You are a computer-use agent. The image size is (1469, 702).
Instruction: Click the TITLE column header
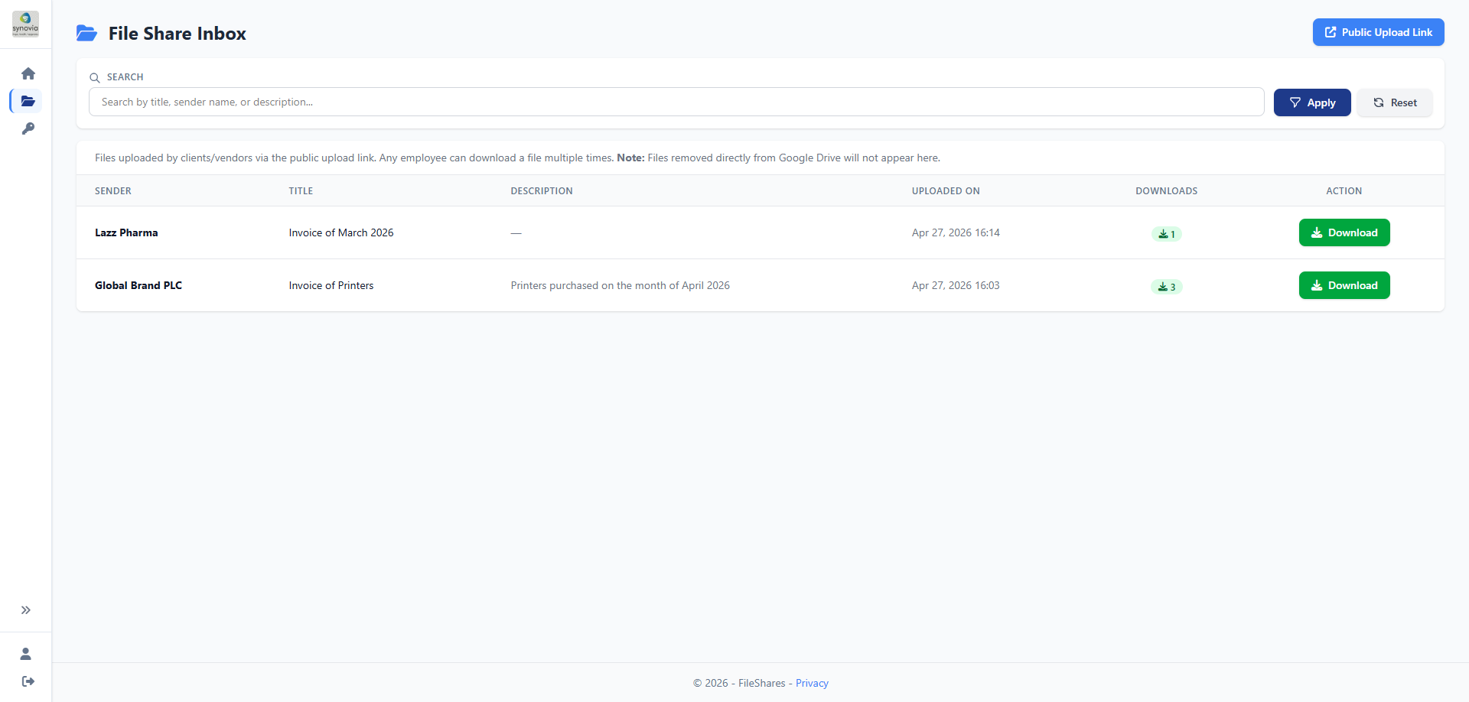coord(301,191)
